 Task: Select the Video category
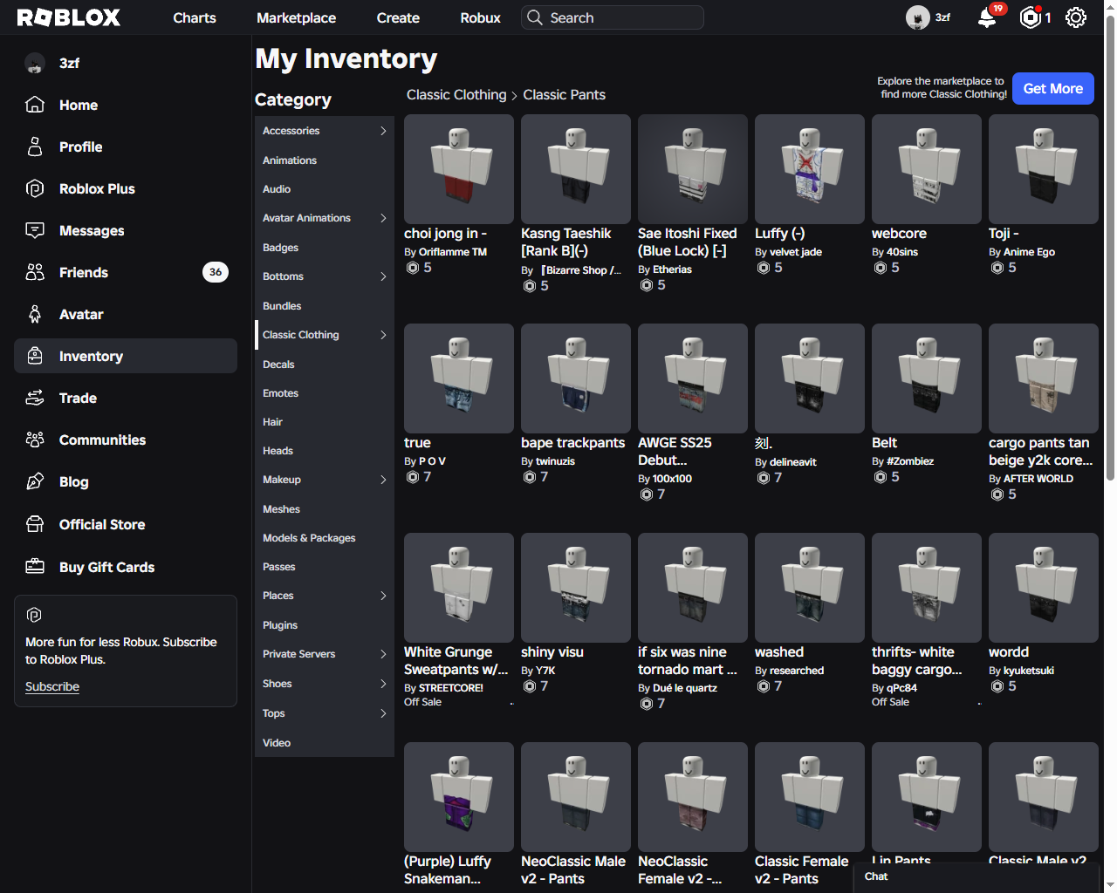click(x=325, y=743)
